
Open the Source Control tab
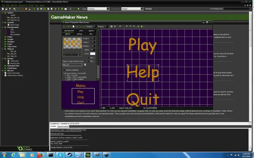[x=63, y=127]
